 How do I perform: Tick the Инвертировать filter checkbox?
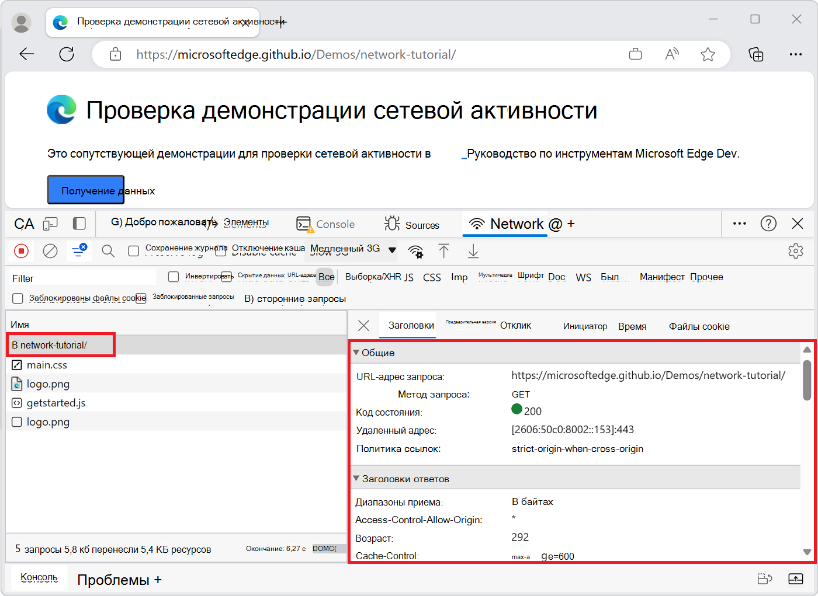pos(174,277)
